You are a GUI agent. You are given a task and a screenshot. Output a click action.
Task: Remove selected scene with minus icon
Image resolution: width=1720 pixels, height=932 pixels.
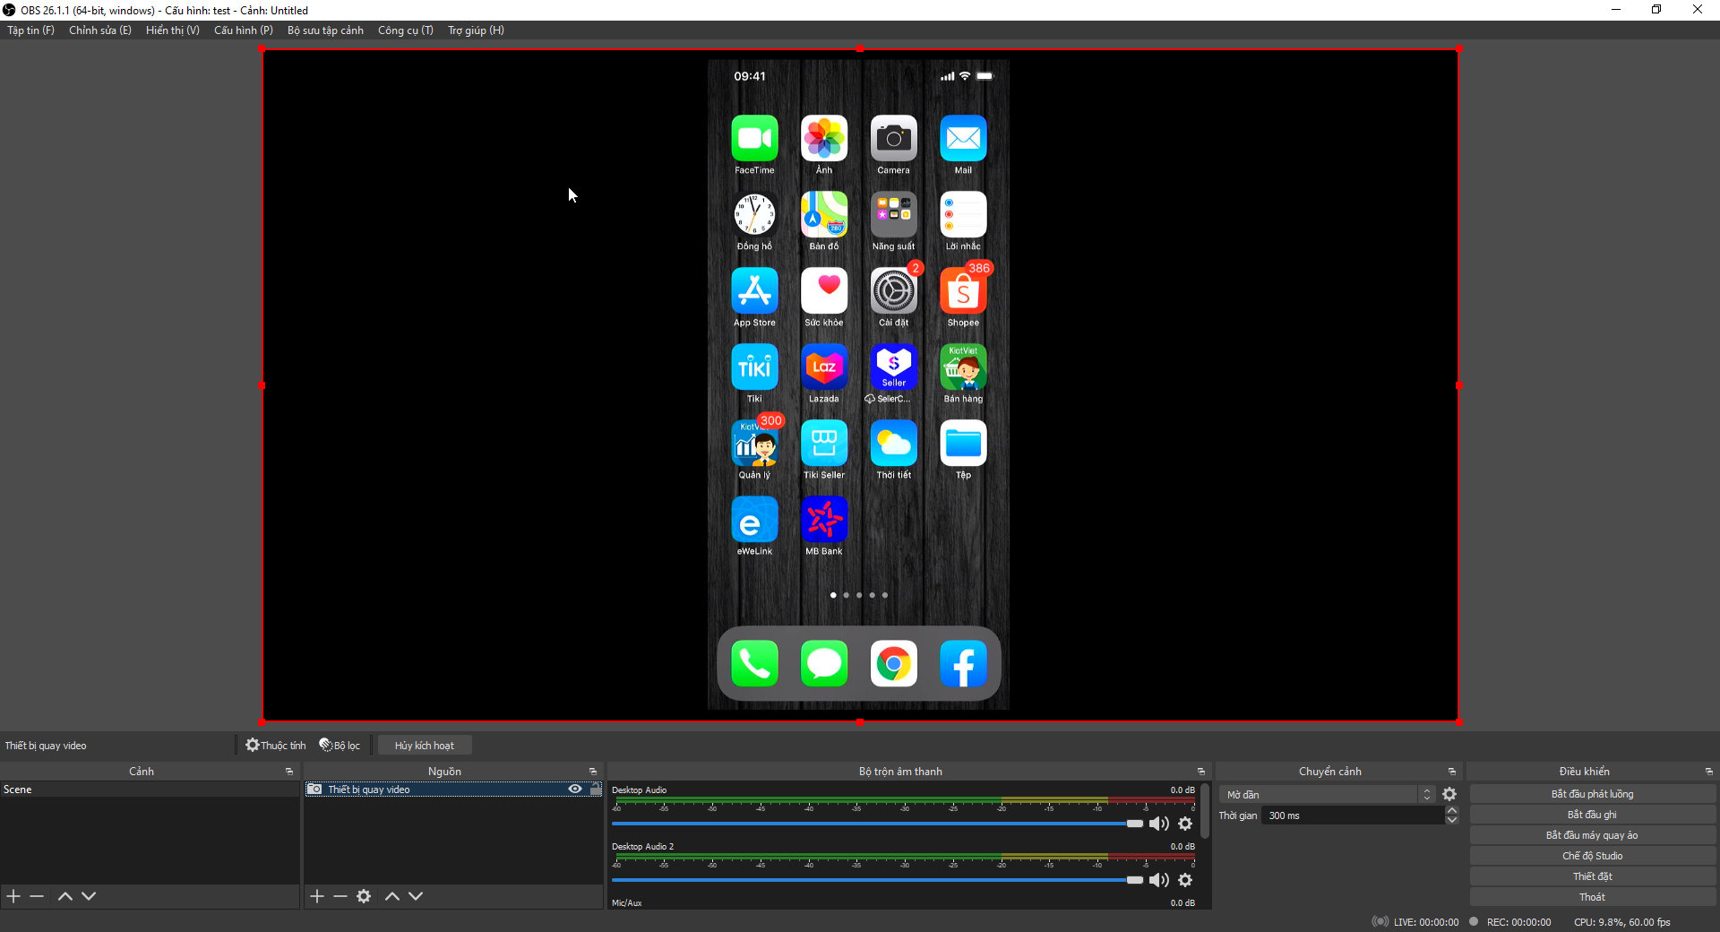[37, 895]
